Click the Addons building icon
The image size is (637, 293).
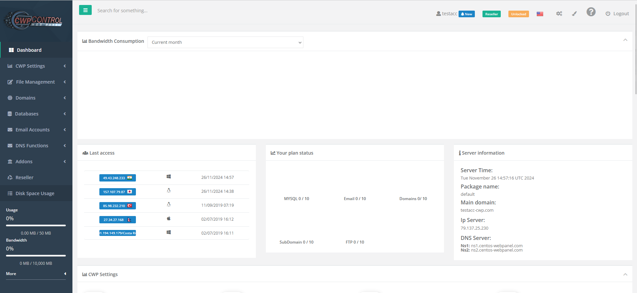(10, 162)
